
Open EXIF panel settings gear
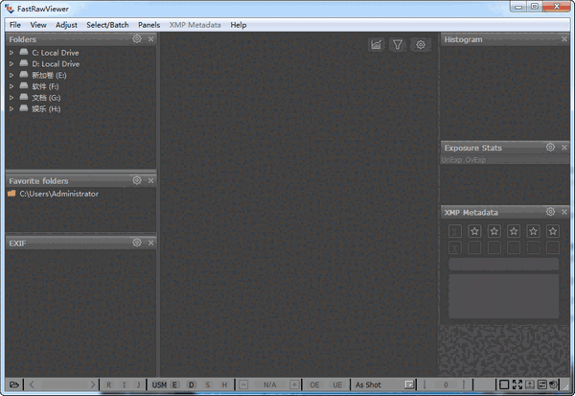click(137, 243)
